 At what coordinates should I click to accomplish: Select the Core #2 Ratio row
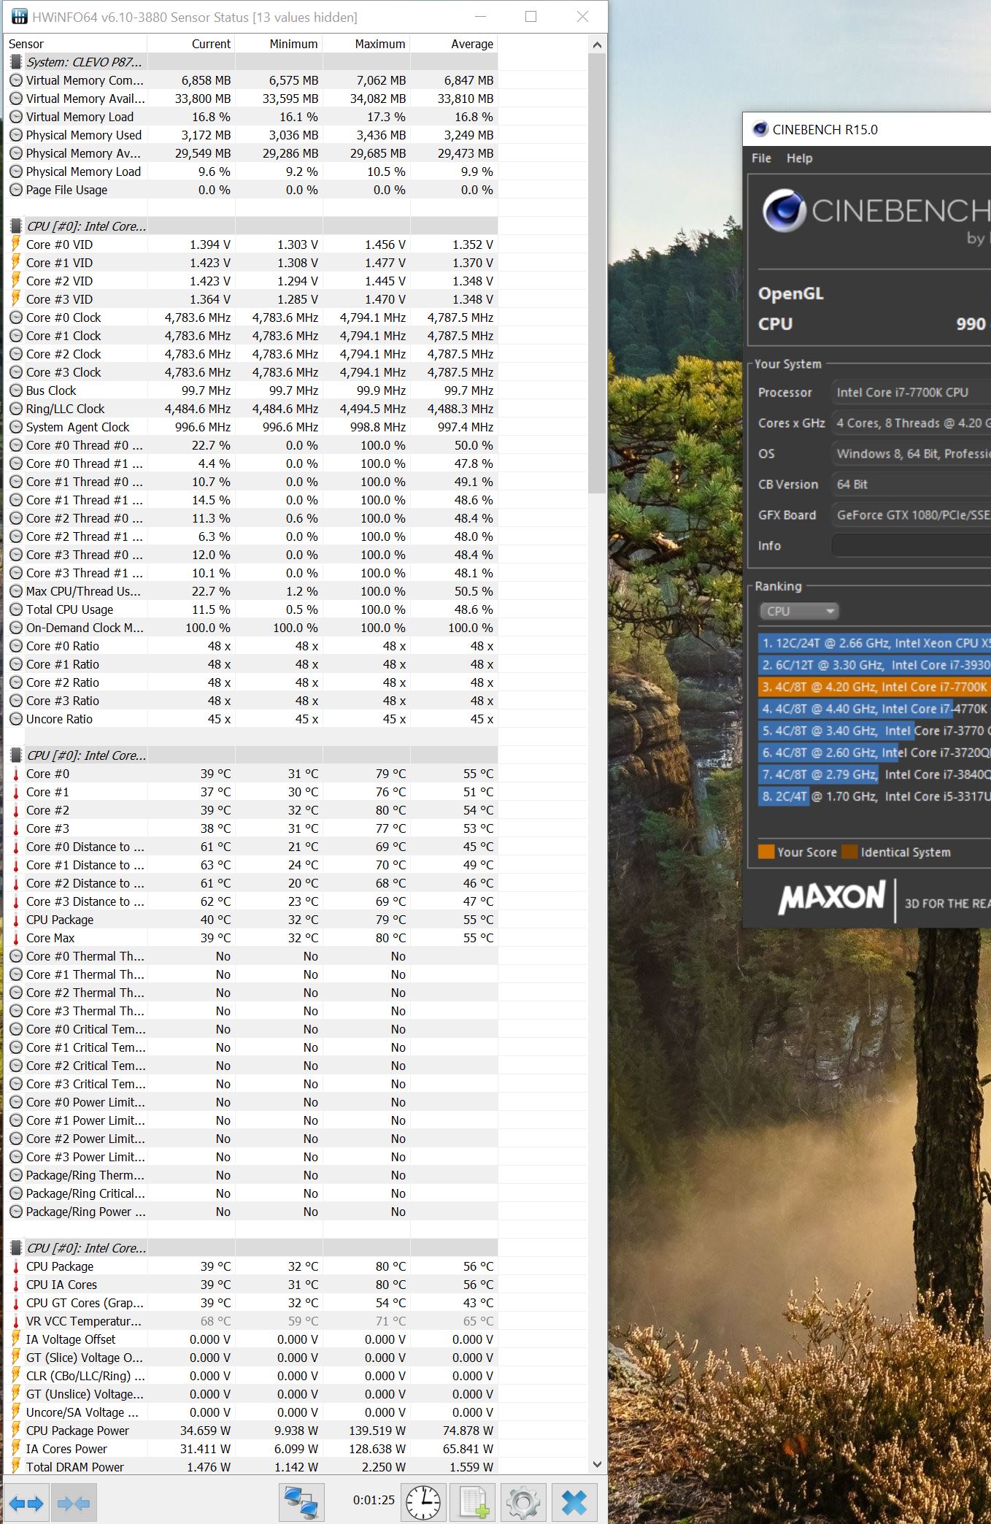pos(250,682)
